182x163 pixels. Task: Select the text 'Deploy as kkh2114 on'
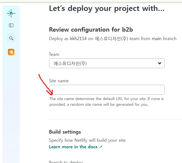pos(71,39)
